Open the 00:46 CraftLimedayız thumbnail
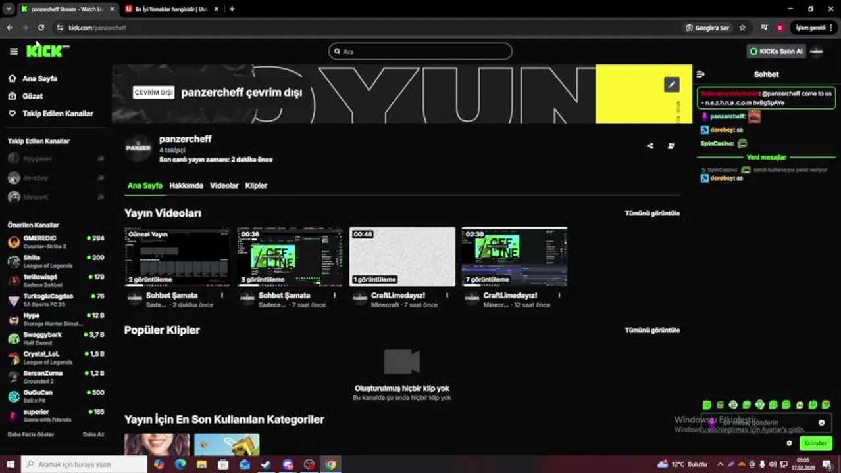This screenshot has height=473, width=841. point(402,257)
